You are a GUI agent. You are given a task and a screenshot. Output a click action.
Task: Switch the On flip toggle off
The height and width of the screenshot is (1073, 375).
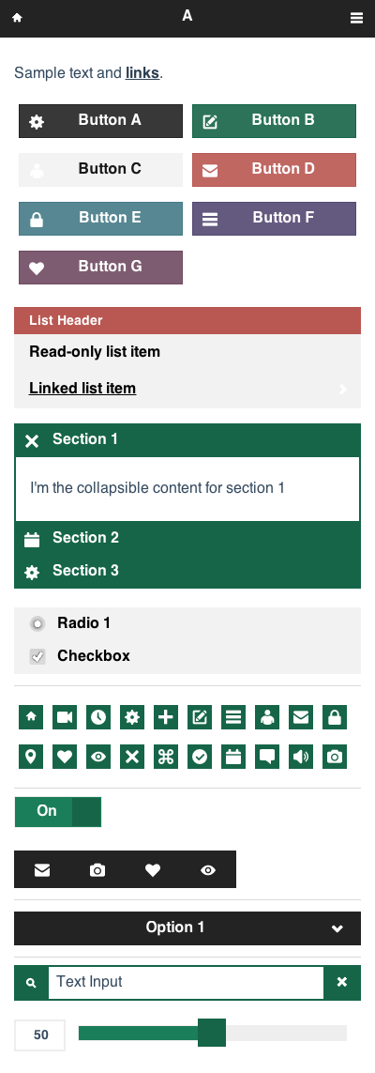point(58,812)
